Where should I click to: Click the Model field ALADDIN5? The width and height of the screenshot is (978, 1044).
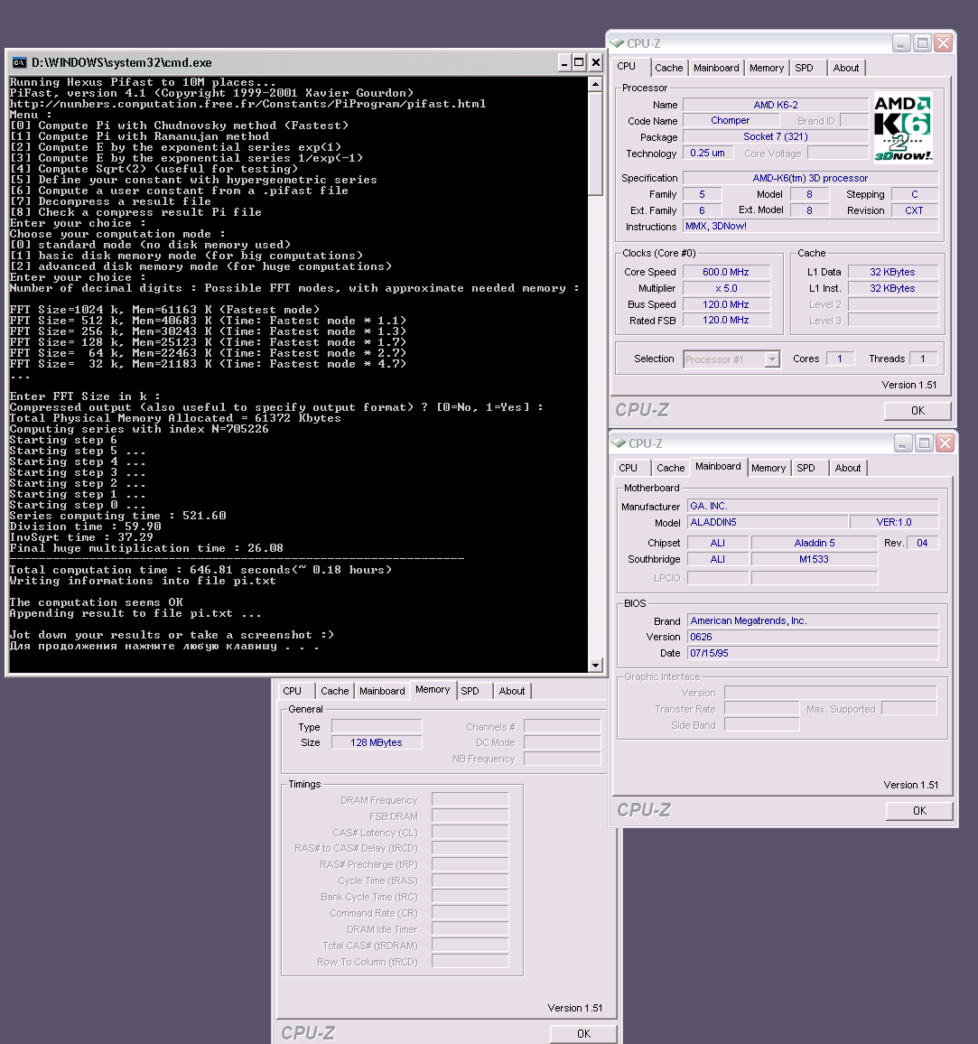tap(767, 522)
